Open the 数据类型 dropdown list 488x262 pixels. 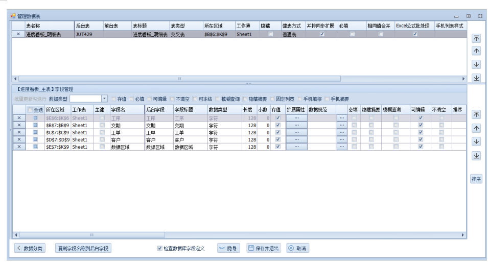[x=104, y=99]
